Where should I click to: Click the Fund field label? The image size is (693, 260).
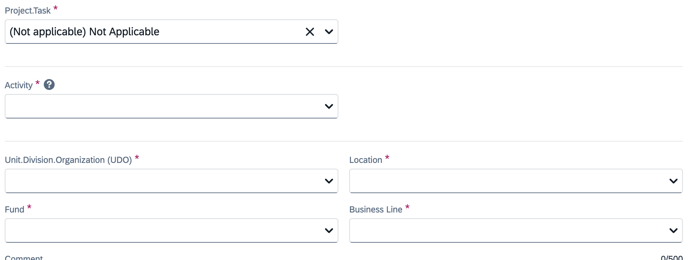(x=15, y=209)
